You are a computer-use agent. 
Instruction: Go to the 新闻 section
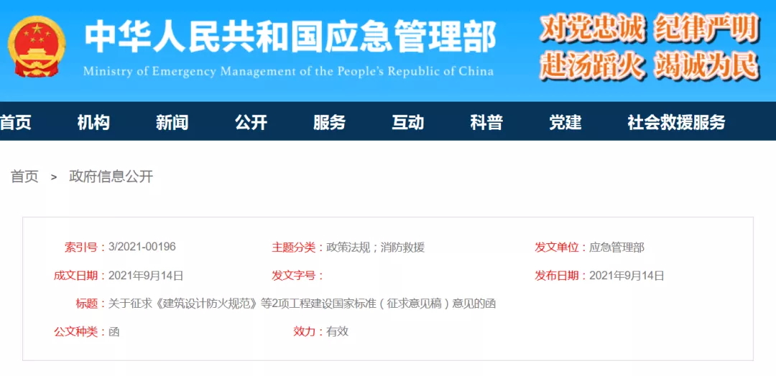(172, 122)
